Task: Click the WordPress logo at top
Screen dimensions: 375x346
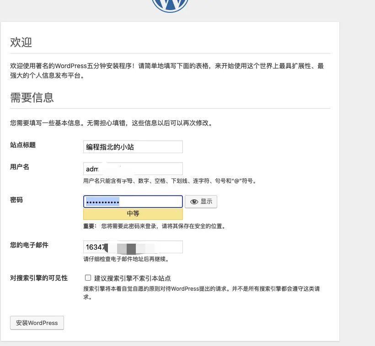Action: (170, 5)
